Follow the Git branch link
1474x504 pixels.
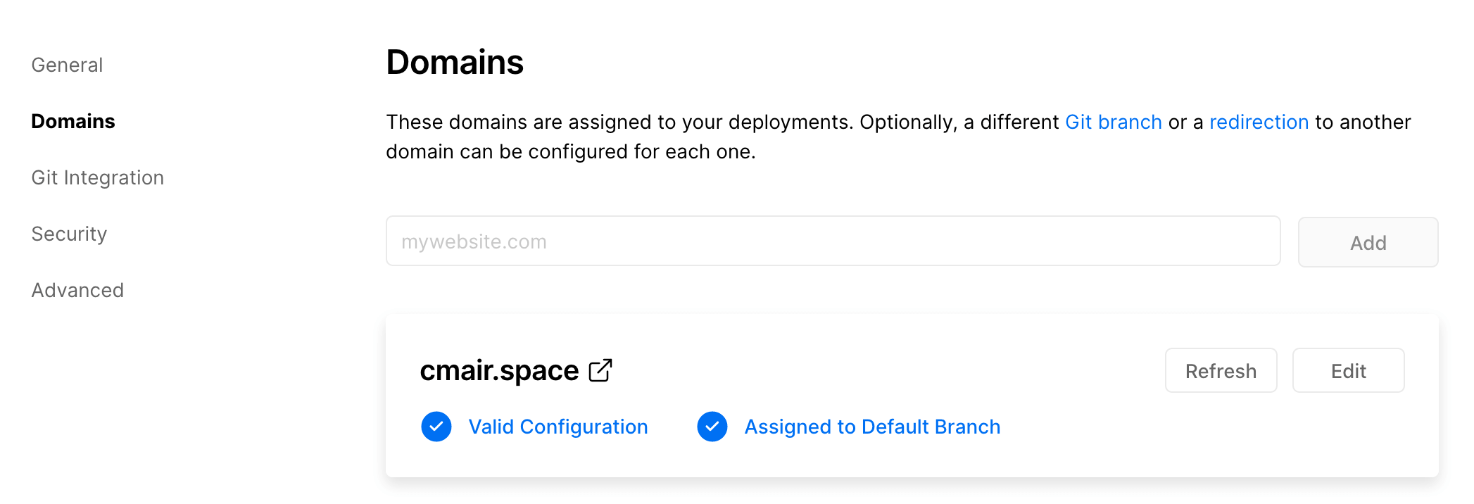tap(1113, 122)
